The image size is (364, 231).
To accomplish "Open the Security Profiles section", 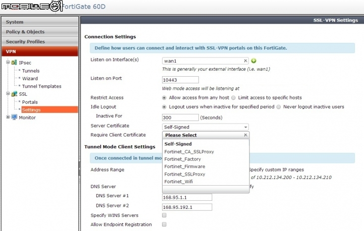I will pos(40,41).
